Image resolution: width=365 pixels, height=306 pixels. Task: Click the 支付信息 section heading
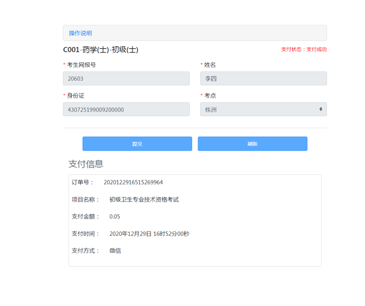86,164
